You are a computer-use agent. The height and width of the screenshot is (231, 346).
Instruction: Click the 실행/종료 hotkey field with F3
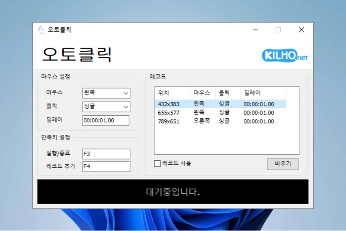click(x=106, y=154)
